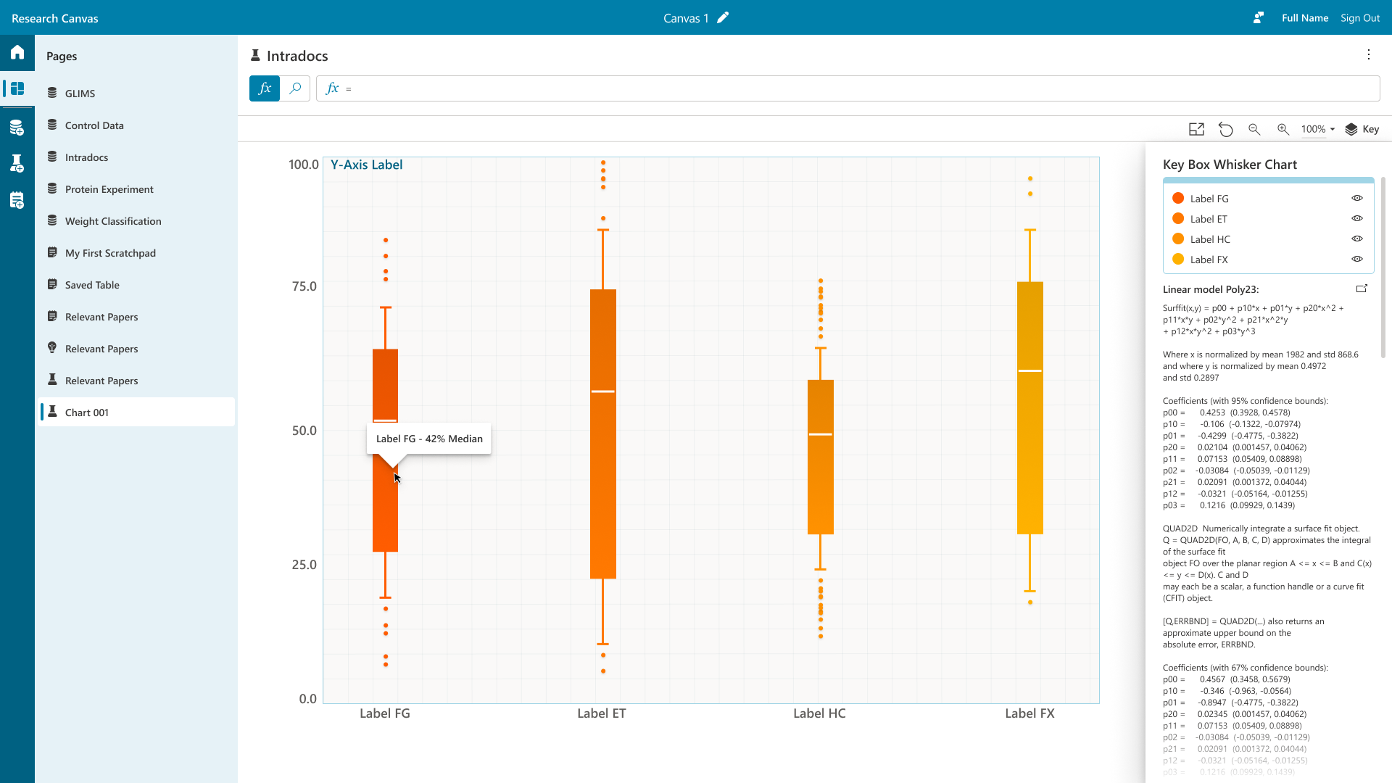This screenshot has width=1392, height=783.
Task: Click the reset view rotate icon
Action: point(1225,129)
